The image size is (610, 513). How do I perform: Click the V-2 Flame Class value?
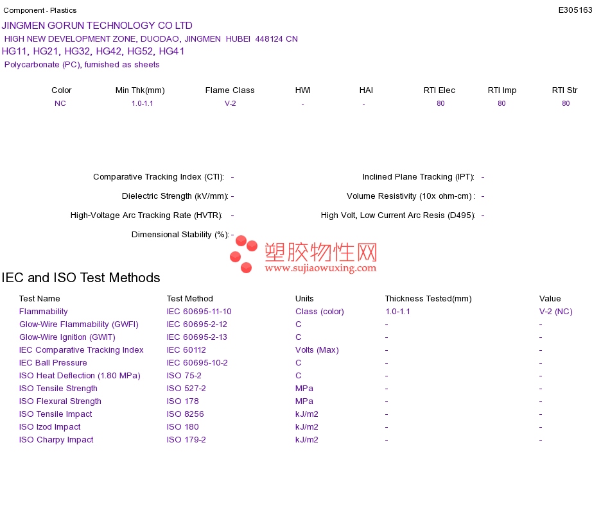(x=231, y=103)
